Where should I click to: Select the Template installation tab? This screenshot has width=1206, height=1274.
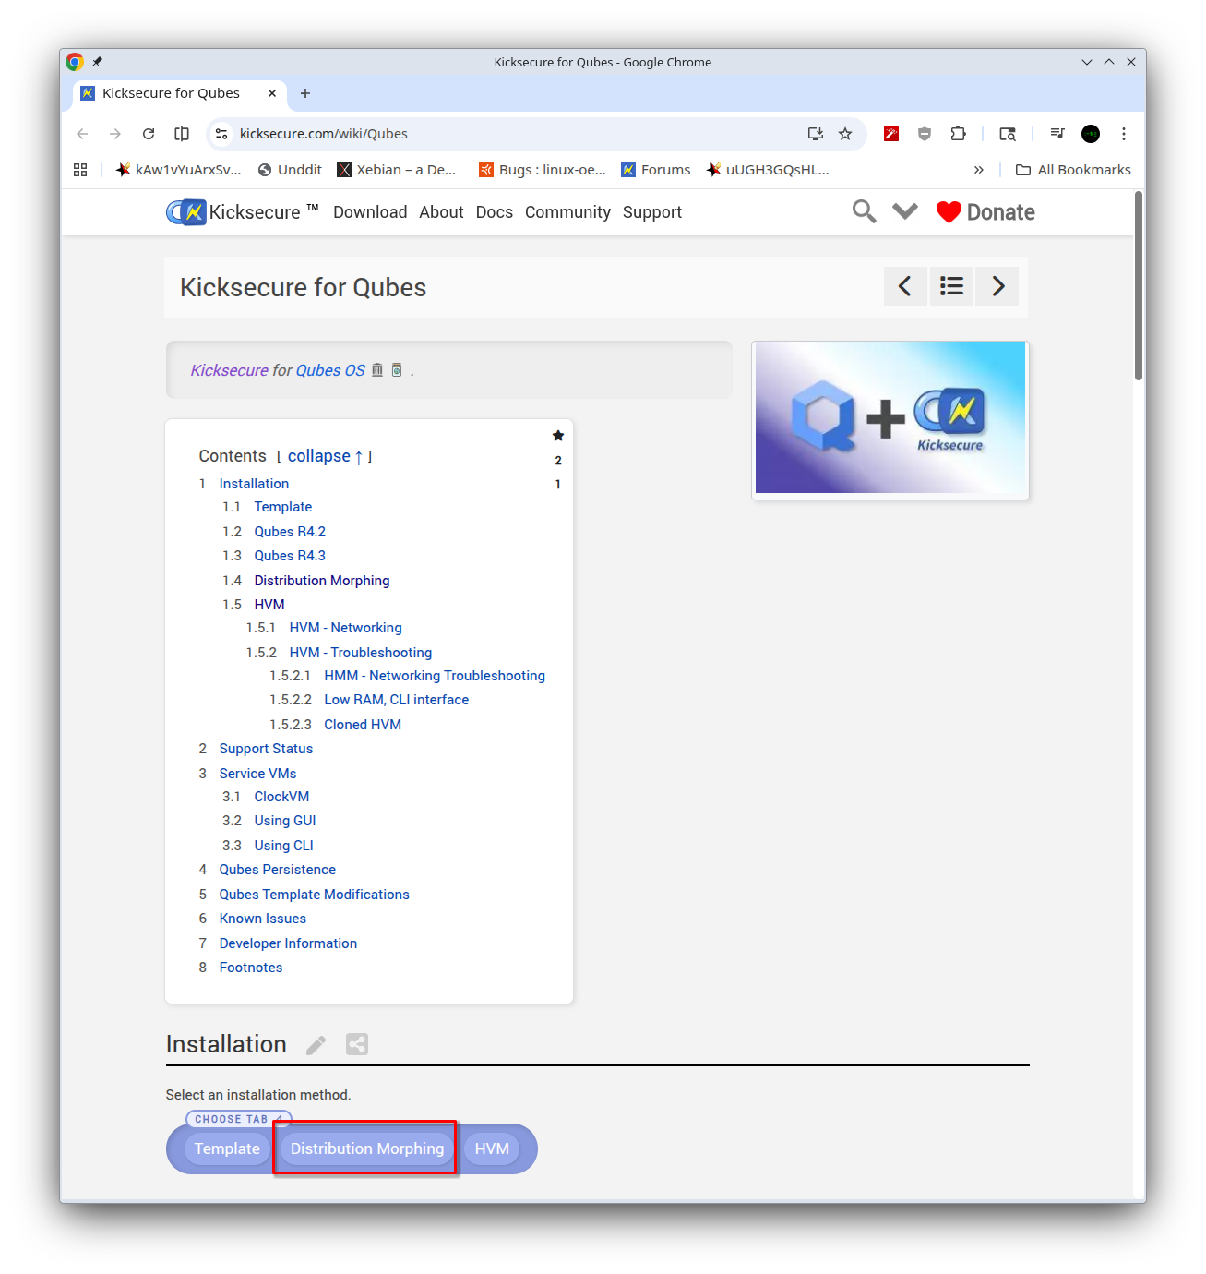pyautogui.click(x=227, y=1148)
